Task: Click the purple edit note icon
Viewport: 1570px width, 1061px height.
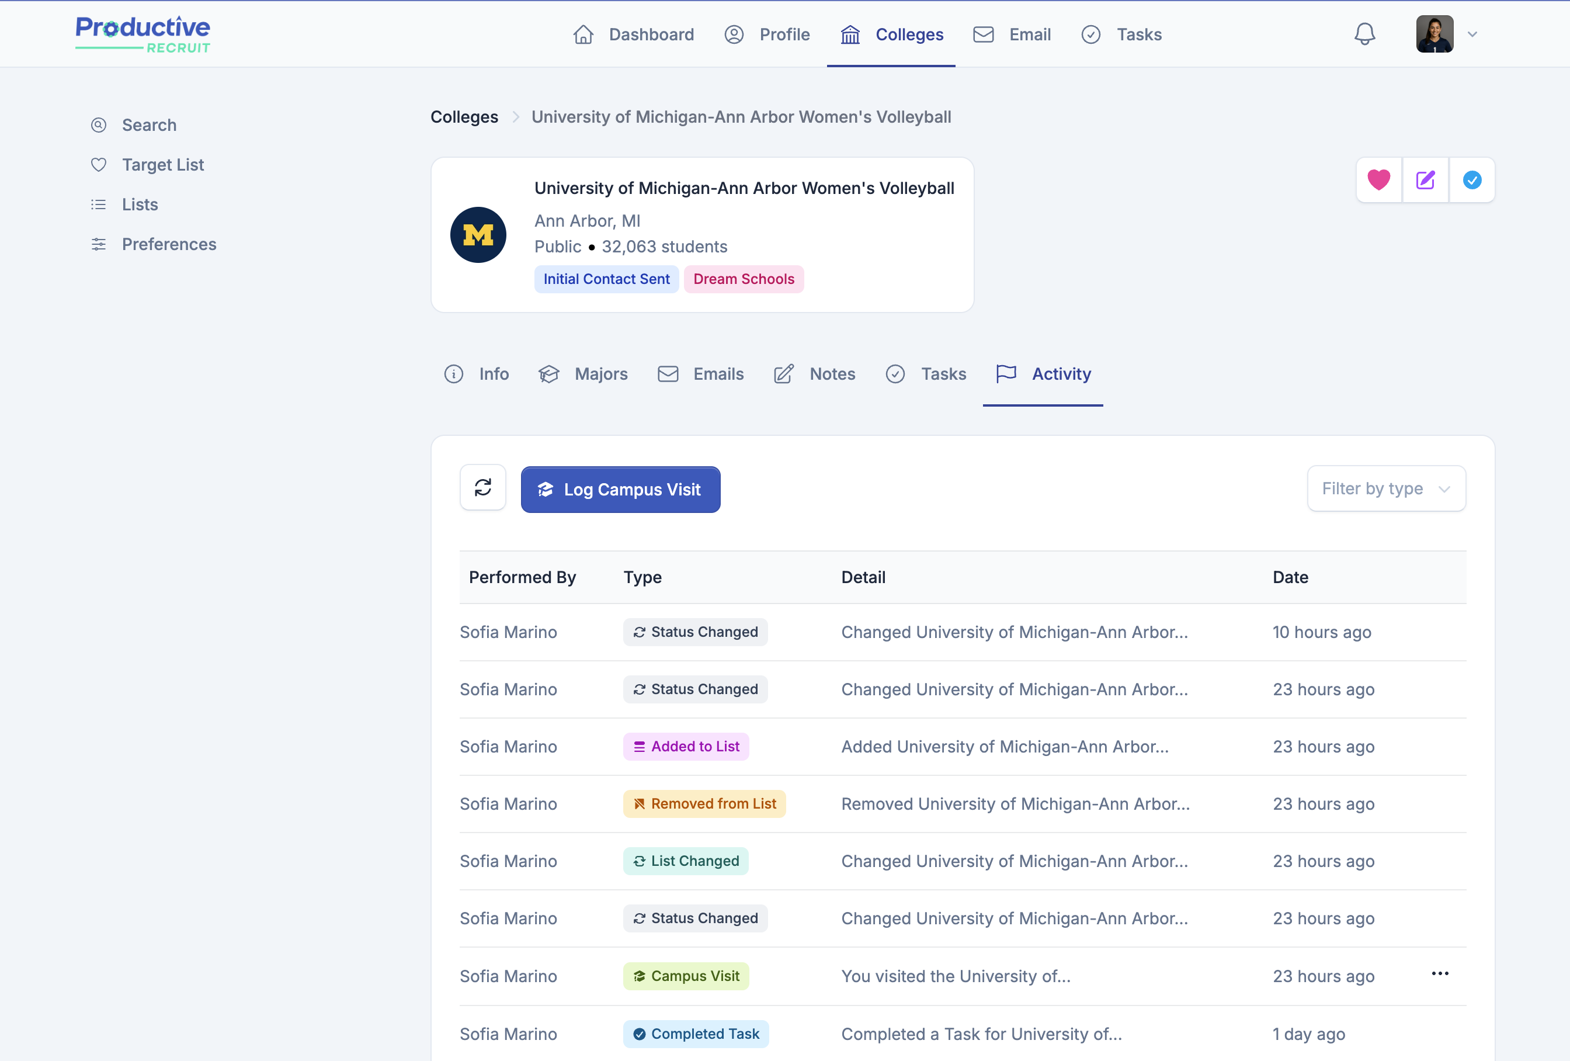Action: coord(1425,180)
